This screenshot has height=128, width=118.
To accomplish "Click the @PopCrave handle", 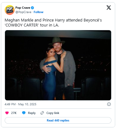I will (23, 12).
